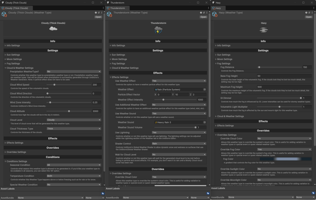Switch to the Hazy tab
Image resolution: width=316 pixels, height=200 pixels.
(218, 8)
